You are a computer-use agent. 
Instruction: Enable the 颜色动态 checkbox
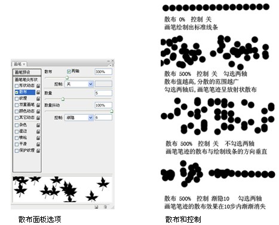[17, 111]
